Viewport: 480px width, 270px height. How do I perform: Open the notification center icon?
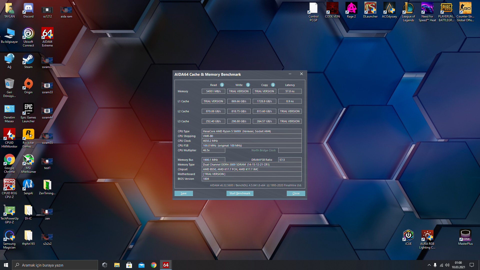click(472, 265)
